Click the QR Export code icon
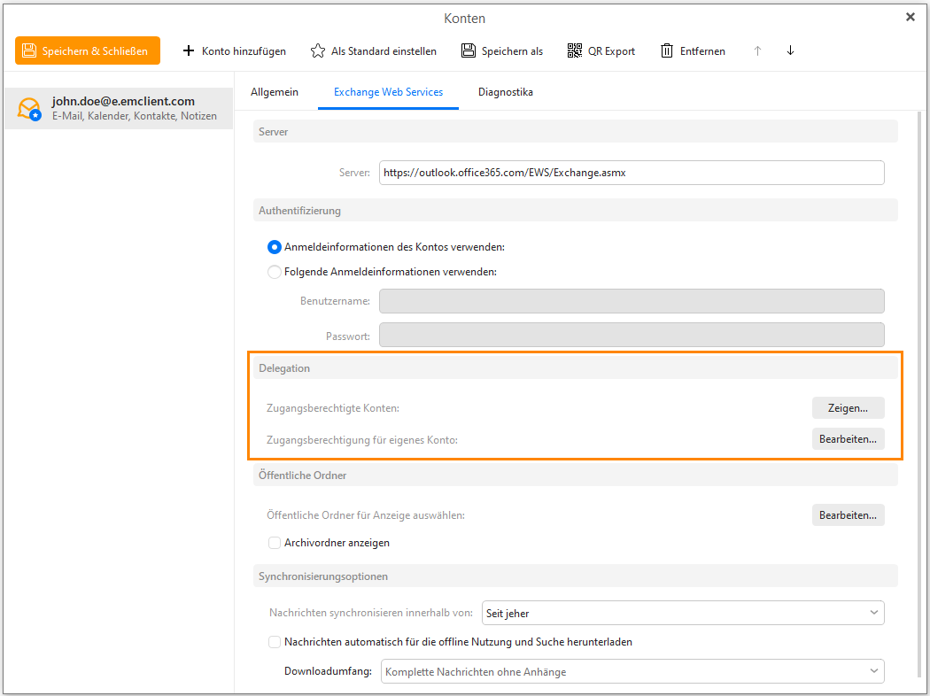930x696 pixels. coord(575,51)
